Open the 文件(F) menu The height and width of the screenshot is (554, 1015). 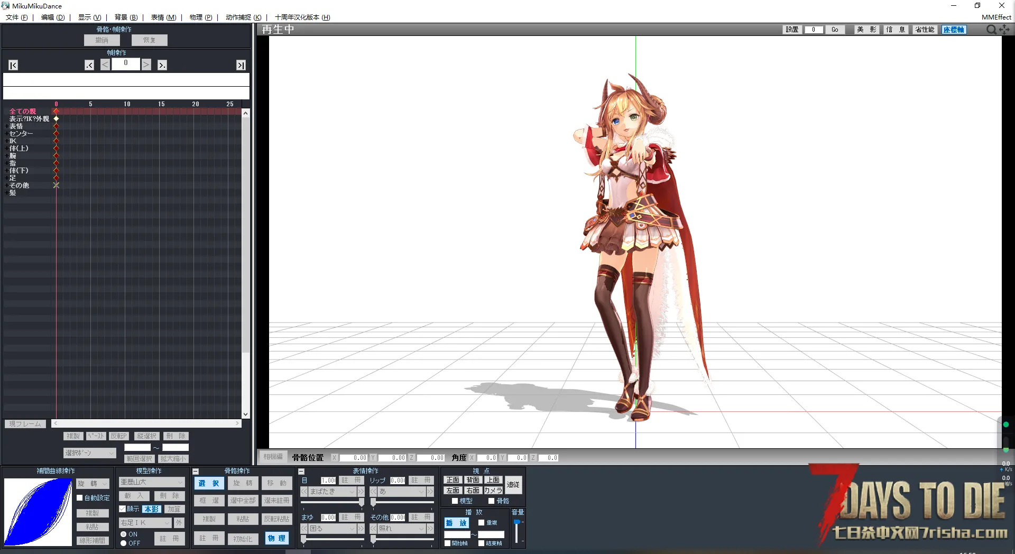(x=17, y=17)
